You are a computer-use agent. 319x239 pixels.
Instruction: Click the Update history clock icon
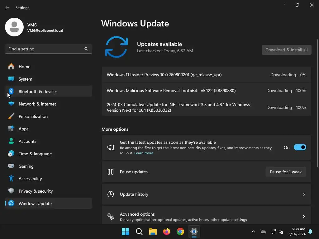pos(111,194)
